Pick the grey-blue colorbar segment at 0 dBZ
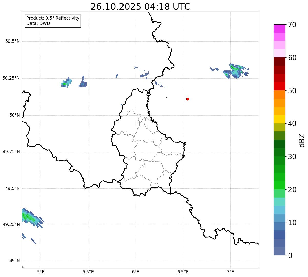This screenshot has width=308, height=277. coord(281,251)
